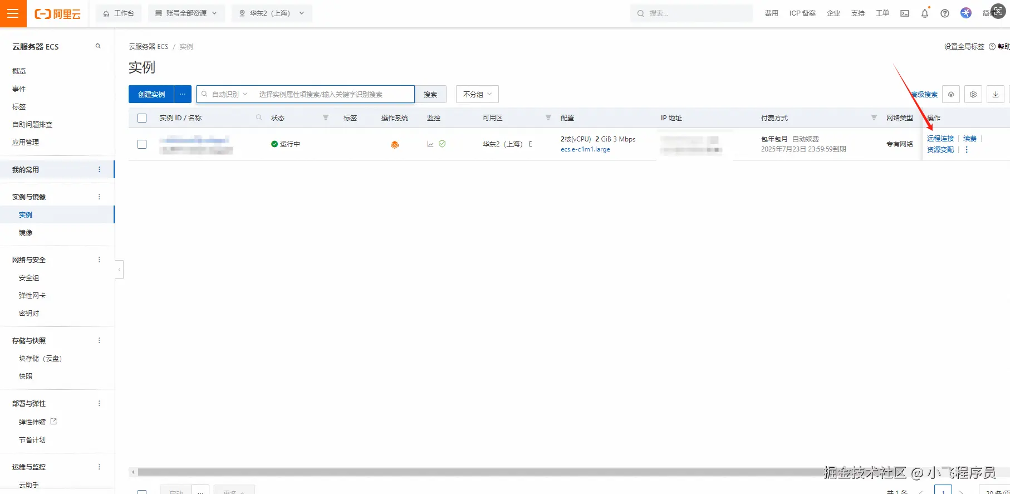Image resolution: width=1010 pixels, height=494 pixels.
Task: Click the 搜索 button
Action: pyautogui.click(x=430, y=94)
